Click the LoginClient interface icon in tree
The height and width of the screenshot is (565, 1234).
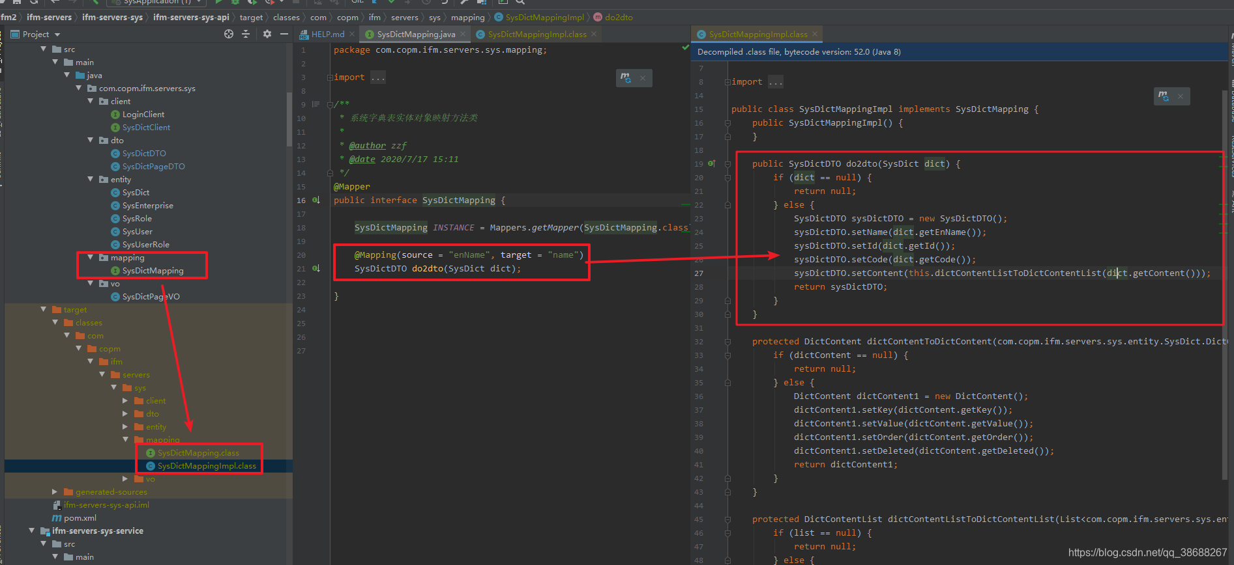point(115,115)
